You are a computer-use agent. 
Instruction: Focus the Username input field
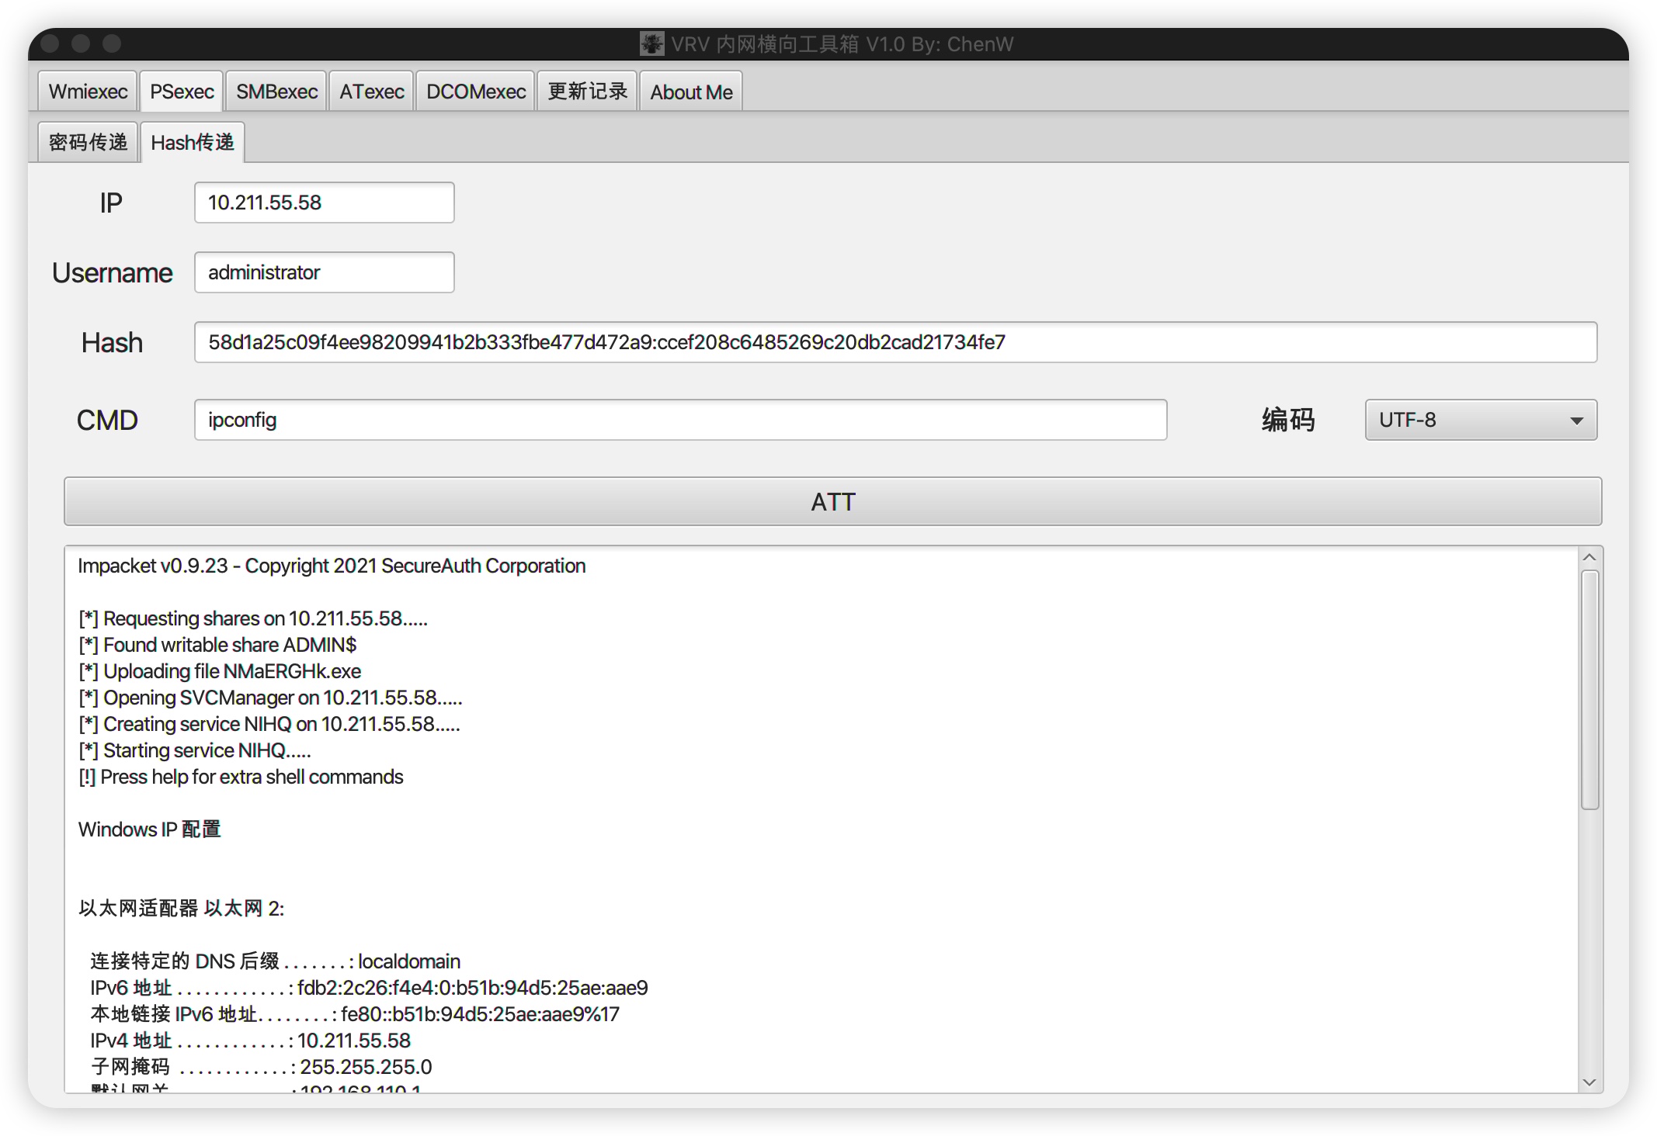click(x=324, y=272)
